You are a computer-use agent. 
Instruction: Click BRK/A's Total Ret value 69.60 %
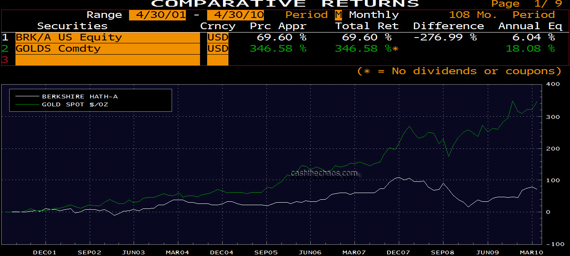(367, 38)
